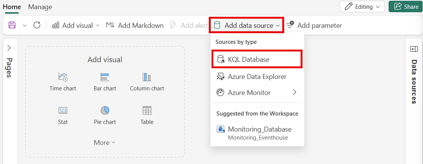Choose the Pie chart visual icon
Image resolution: width=423 pixels, height=164 pixels.
pyautogui.click(x=105, y=110)
